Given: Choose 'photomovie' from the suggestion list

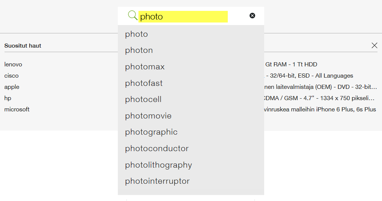Looking at the screenshot, I should [148, 116].
